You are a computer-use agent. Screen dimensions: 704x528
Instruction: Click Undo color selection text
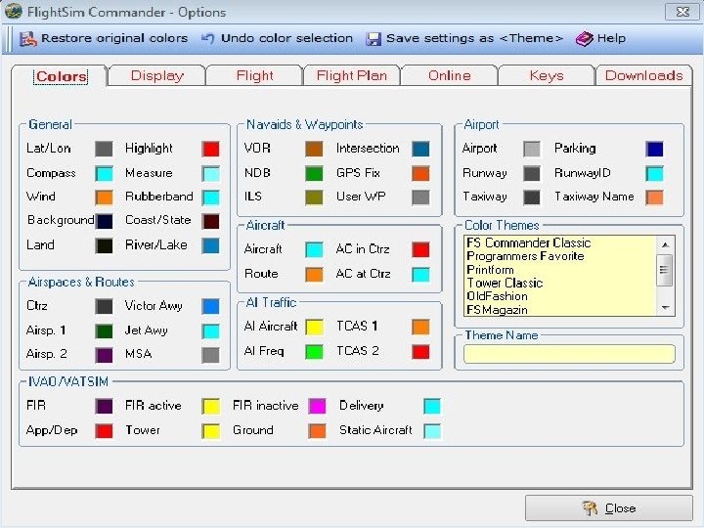tap(286, 38)
